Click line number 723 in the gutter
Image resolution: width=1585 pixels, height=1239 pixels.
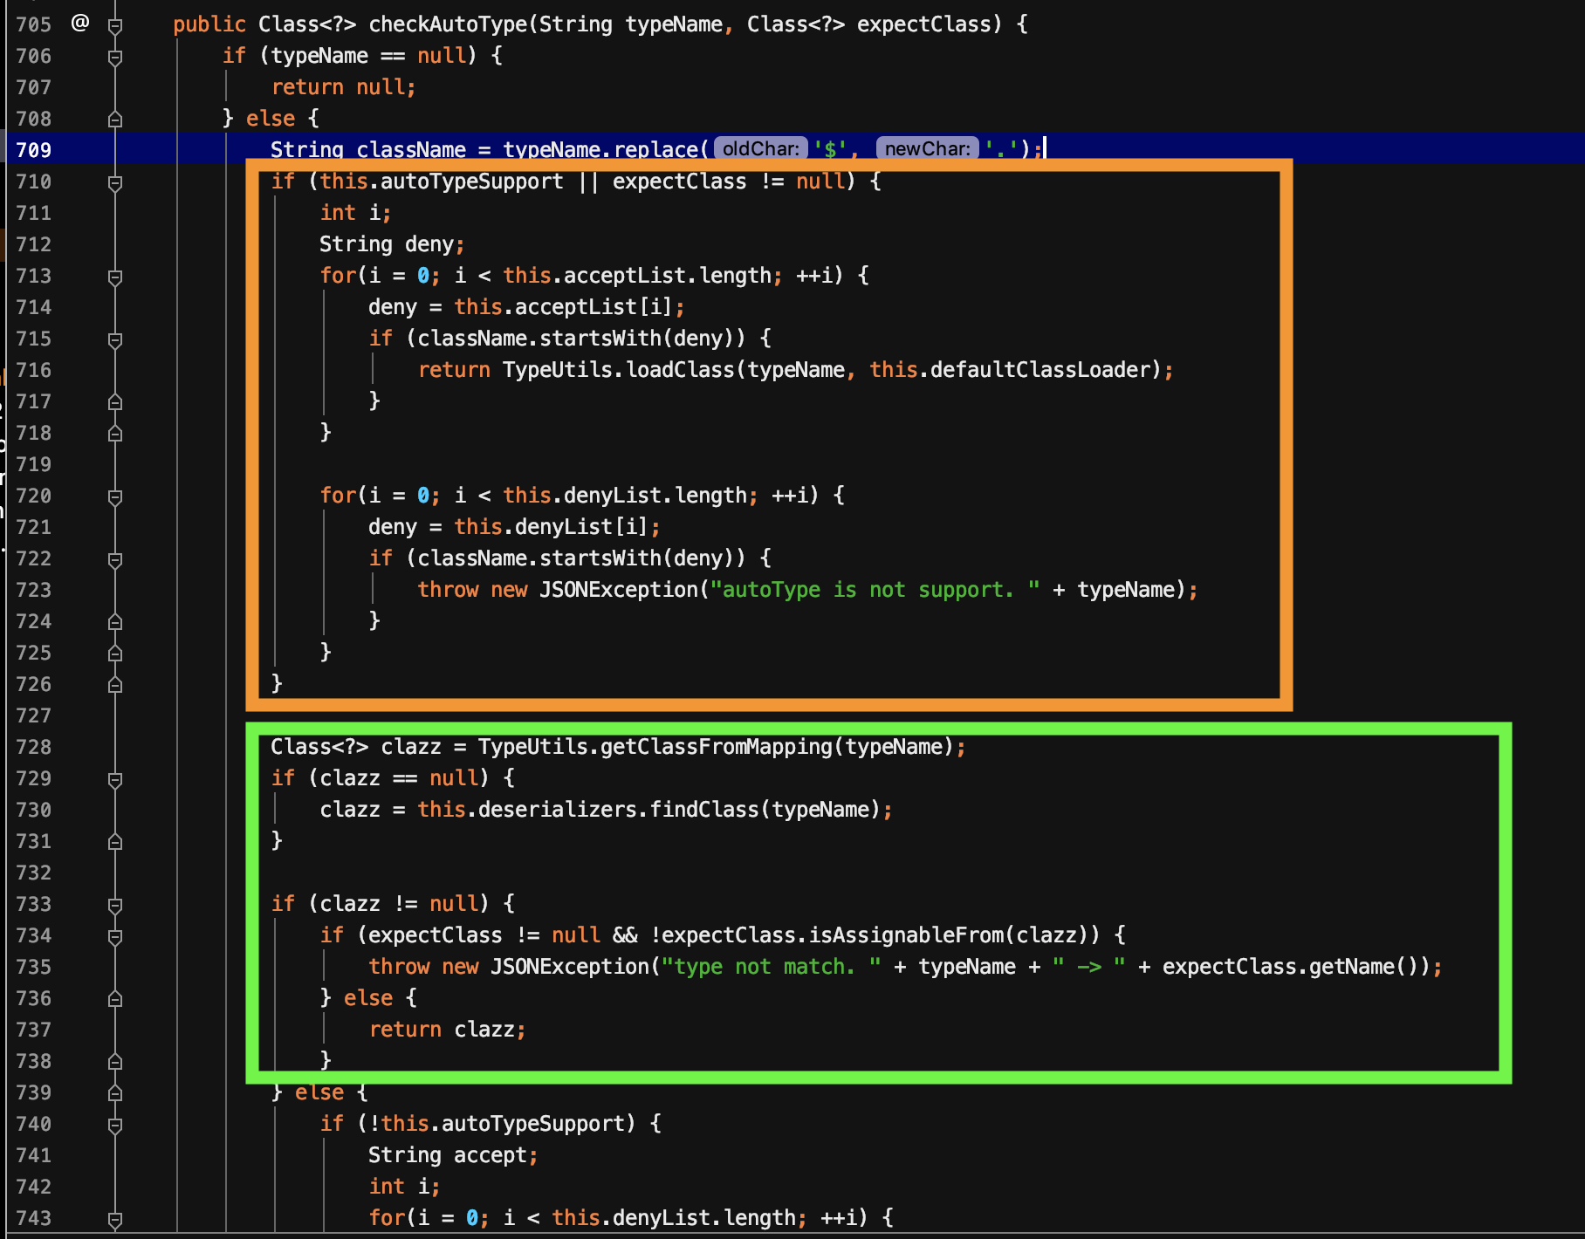34,590
